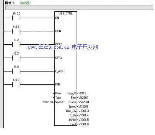The height and width of the screenshot is (135, 155).
Task: Select the VD2208 Speed output operand
Action: pos(83,107)
